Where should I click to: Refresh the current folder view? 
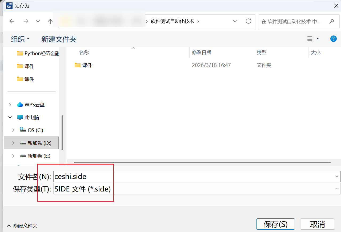(248, 21)
